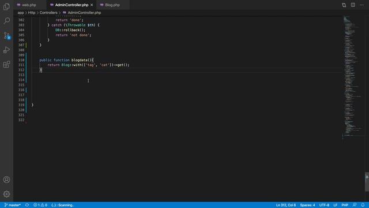Open the Accounts menu icon
The image size is (369, 208).
(6, 180)
